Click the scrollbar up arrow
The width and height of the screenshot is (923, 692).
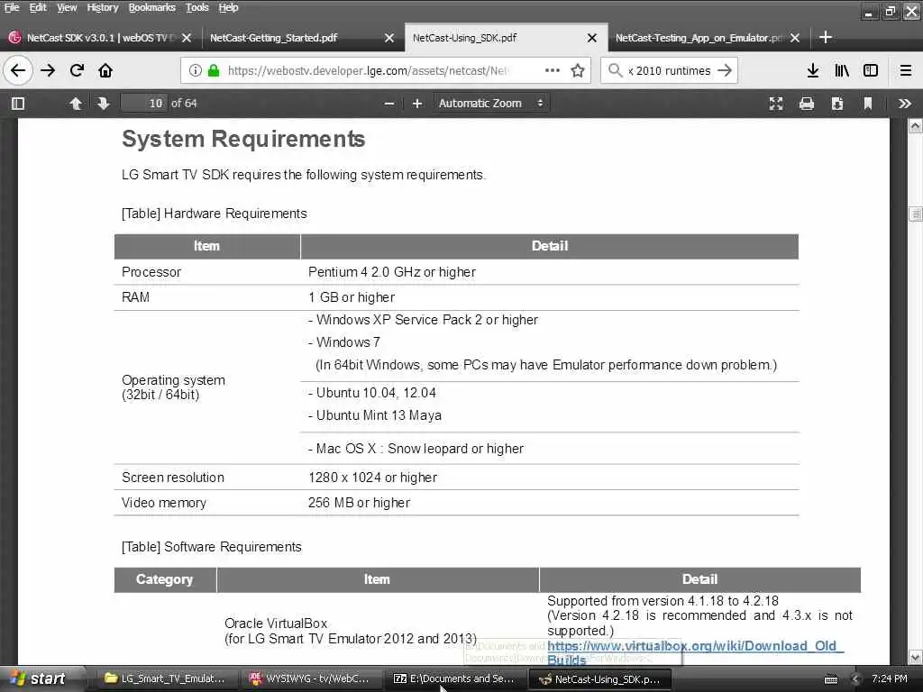coord(915,126)
